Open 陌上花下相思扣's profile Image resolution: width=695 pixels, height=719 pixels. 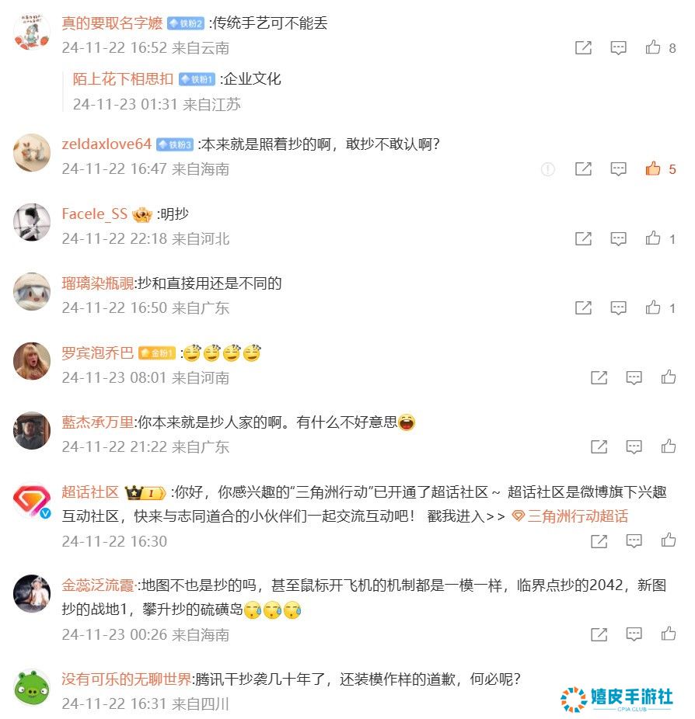point(123,79)
